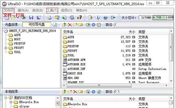
Task: Select GHOST_7_SP1_ULTIMATE_X86_2014 root in tree
Action: [x=32, y=31]
